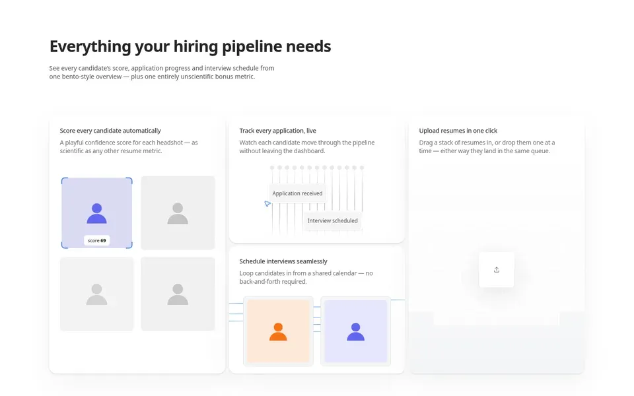This screenshot has height=396, width=634.
Task: Open the 'Score every candidate automatically' heading
Action: [x=110, y=131]
